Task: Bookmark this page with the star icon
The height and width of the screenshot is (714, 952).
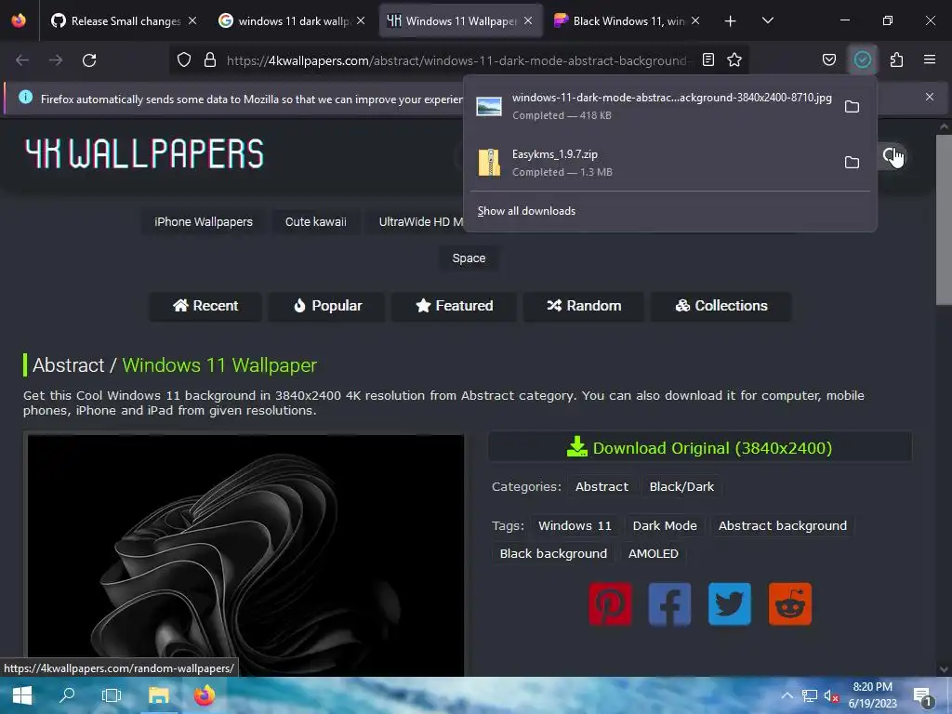Action: 734,59
